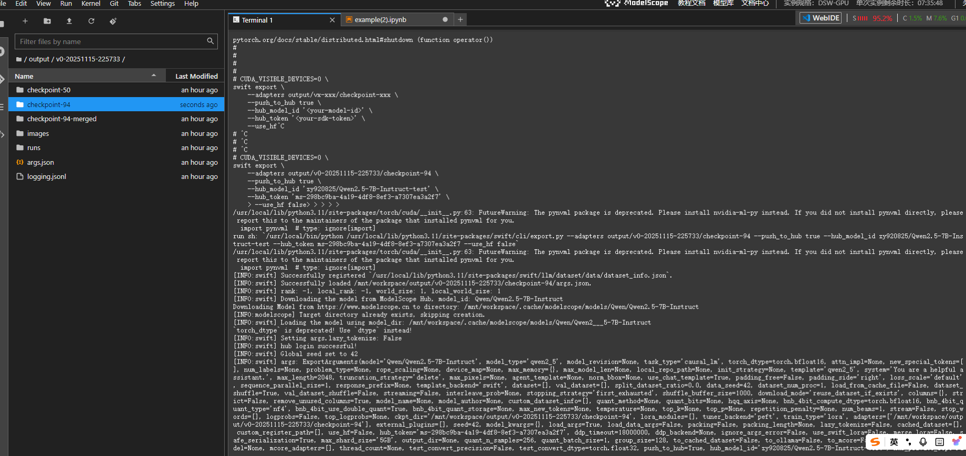Open the Help menu
The width and height of the screenshot is (966, 456).
tap(191, 3)
